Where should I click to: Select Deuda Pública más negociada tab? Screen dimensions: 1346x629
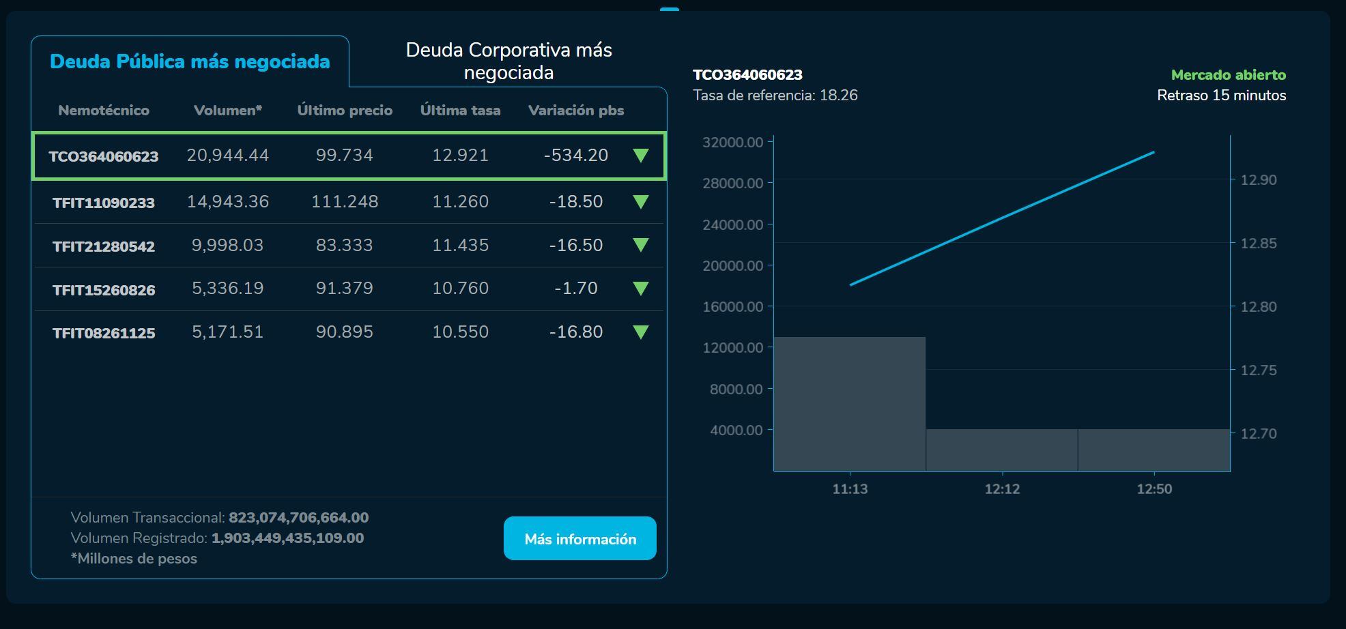(190, 61)
